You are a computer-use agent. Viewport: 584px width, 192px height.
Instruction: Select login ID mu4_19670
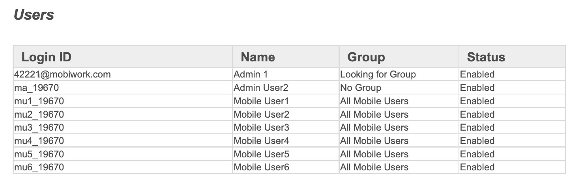point(39,141)
